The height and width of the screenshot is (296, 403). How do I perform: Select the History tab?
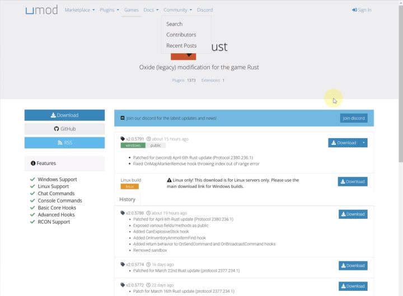coord(127,199)
